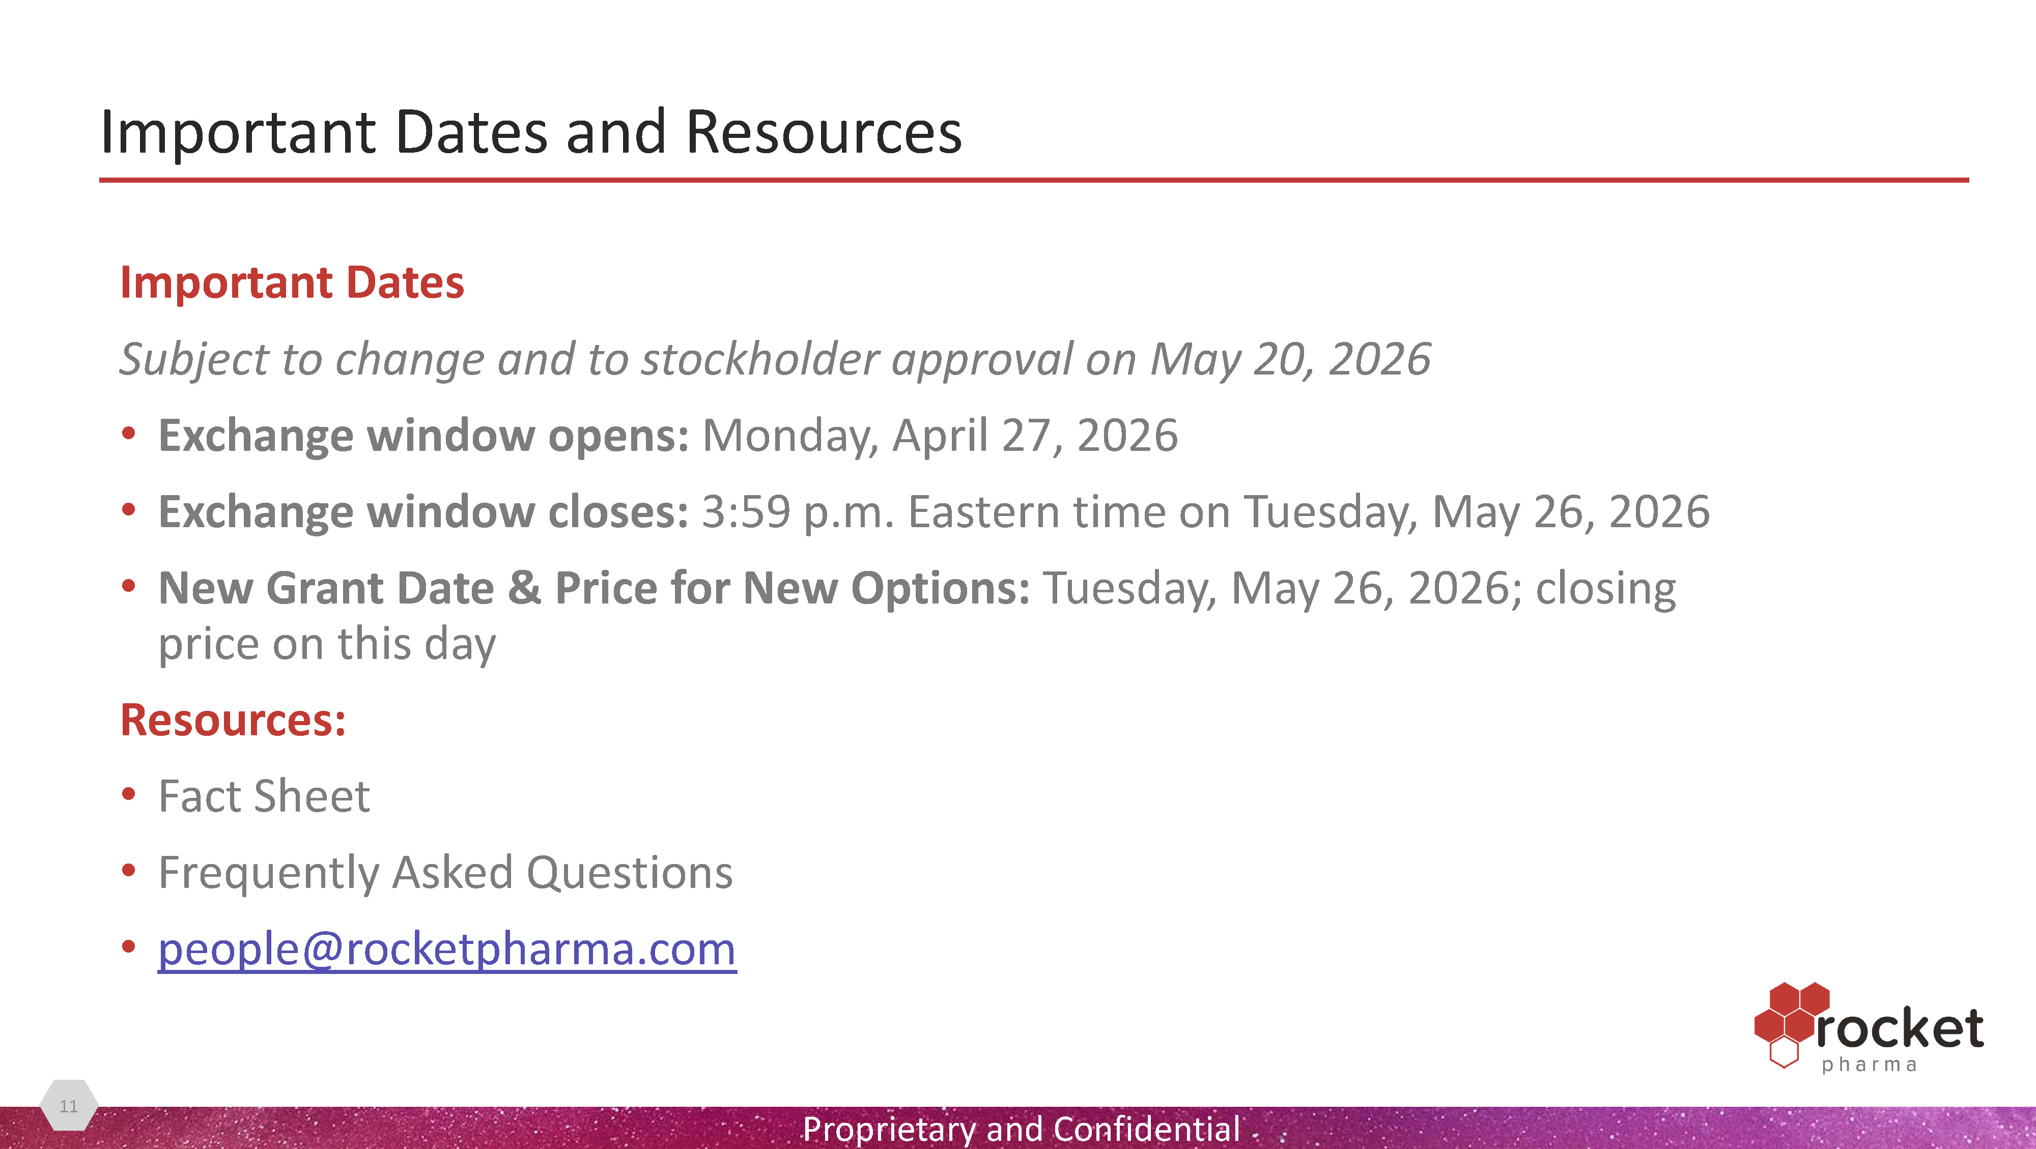Image resolution: width=2036 pixels, height=1149 pixels.
Task: Click the red 'Resources:' heading
Action: click(x=233, y=720)
